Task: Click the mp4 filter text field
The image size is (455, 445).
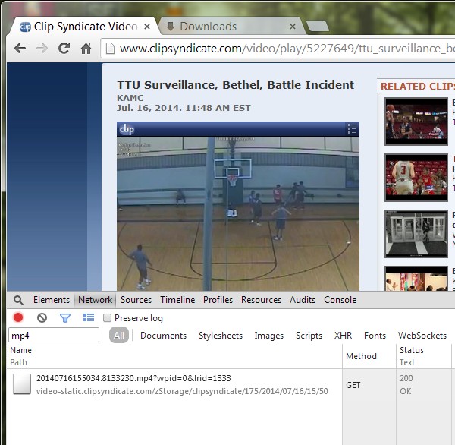Action: pyautogui.click(x=54, y=335)
